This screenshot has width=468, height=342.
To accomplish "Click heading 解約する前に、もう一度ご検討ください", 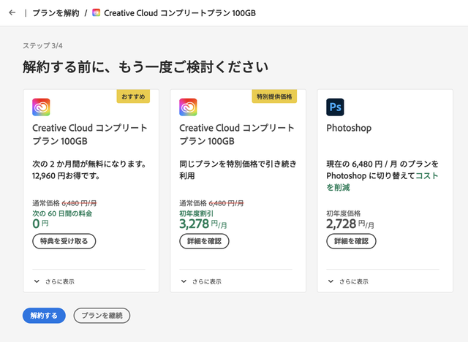I will (x=146, y=66).
